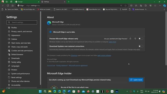Open Collections toolbar icon
Viewport: 167px width, 94px height.
[x=141, y=5]
